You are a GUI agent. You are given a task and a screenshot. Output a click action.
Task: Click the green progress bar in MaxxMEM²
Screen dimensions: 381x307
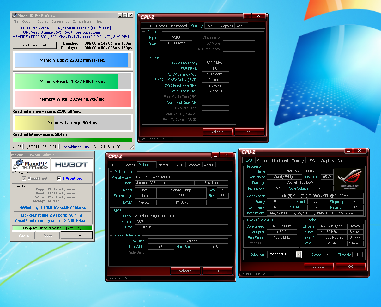[x=72, y=140]
